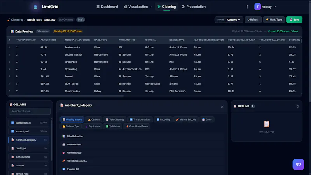Switch to the Missing Values tab

[72, 119]
